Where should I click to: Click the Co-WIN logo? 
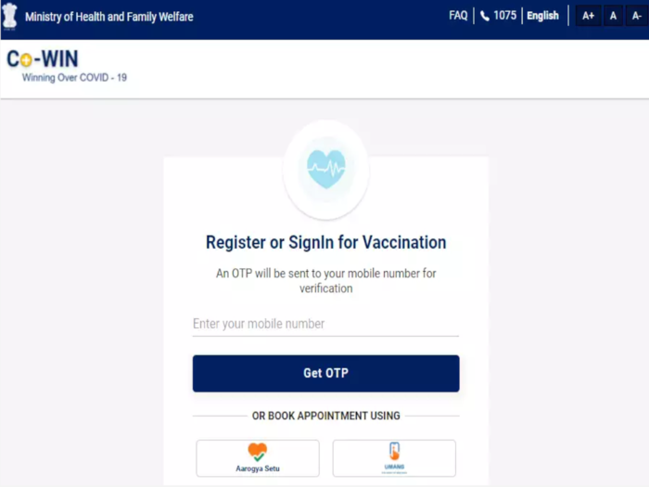43,58
